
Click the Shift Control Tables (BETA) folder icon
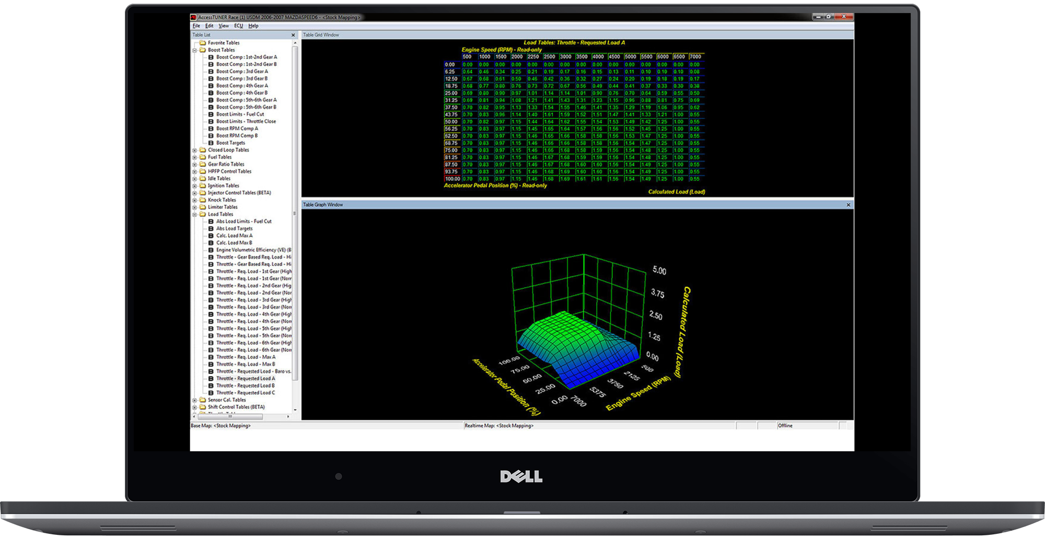(x=202, y=407)
